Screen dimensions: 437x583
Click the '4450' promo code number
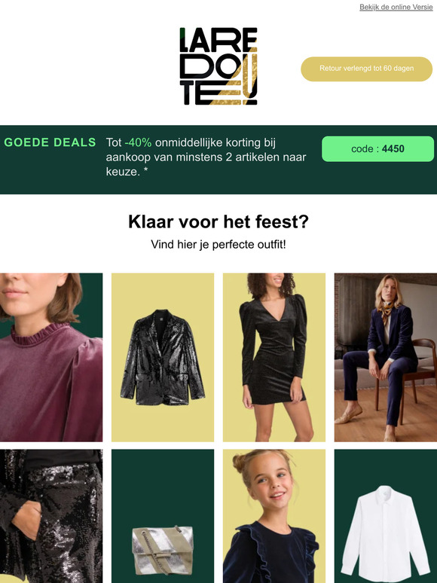point(393,148)
